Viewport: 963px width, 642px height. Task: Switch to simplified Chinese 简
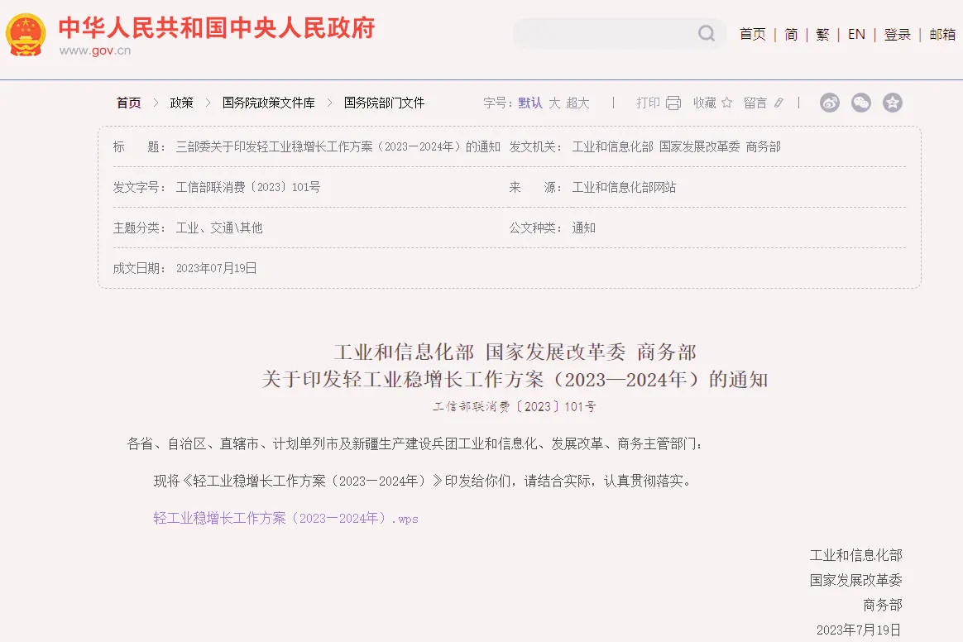(x=791, y=35)
